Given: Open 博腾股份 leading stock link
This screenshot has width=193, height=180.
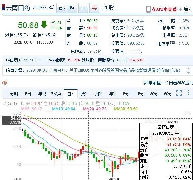Looking at the screenshot, I should coord(106,60).
